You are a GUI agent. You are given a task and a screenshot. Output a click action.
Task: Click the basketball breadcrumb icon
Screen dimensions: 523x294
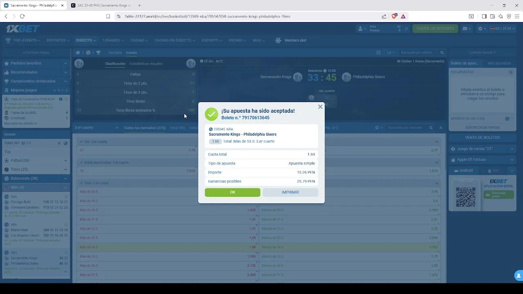[x=88, y=53]
